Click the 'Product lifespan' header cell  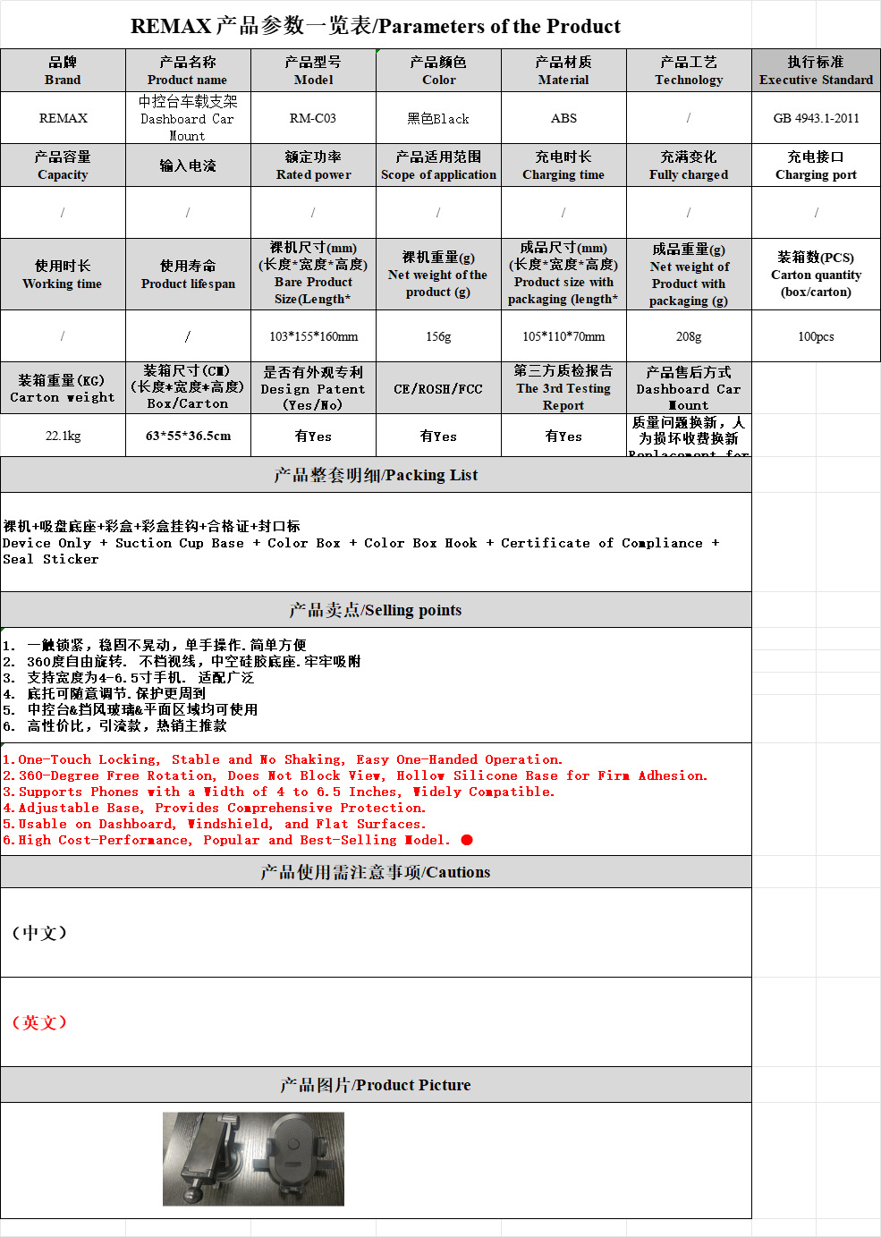click(188, 275)
